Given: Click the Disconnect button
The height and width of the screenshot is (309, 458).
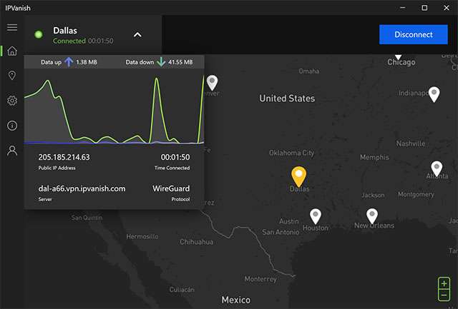Looking at the screenshot, I should tap(414, 34).
